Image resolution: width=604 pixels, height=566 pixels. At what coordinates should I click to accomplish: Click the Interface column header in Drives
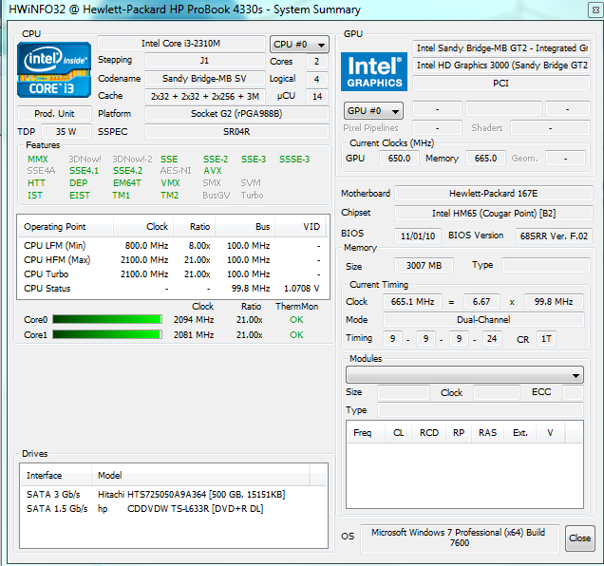56,476
